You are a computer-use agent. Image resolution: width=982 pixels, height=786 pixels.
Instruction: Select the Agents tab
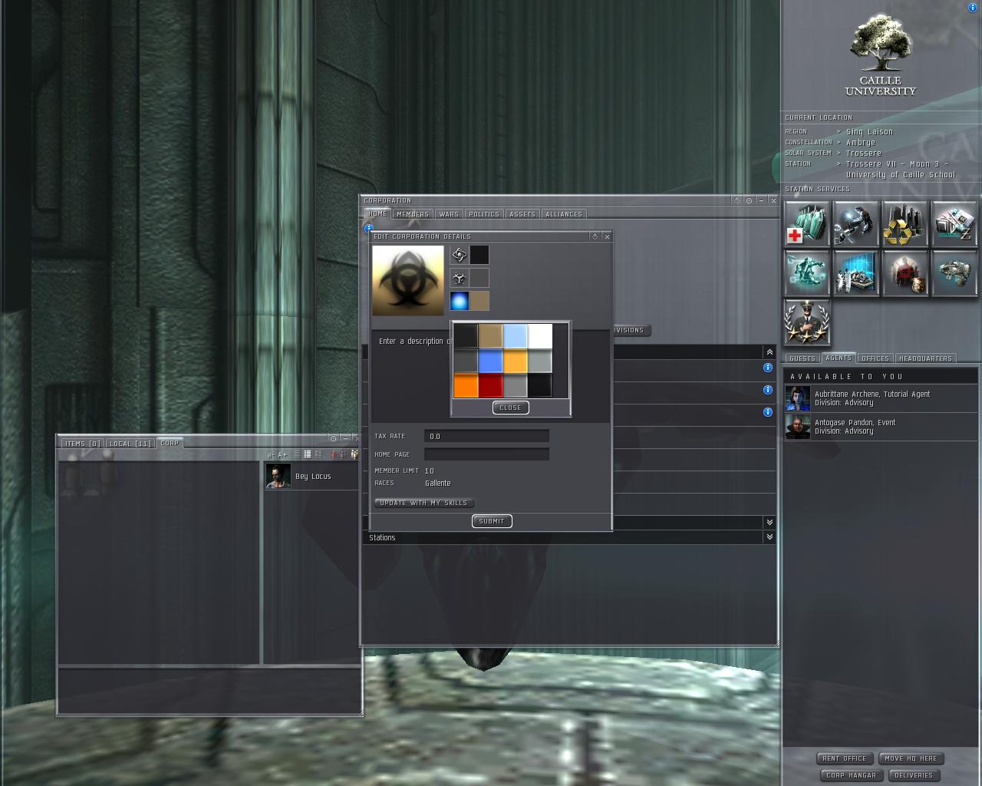click(839, 358)
